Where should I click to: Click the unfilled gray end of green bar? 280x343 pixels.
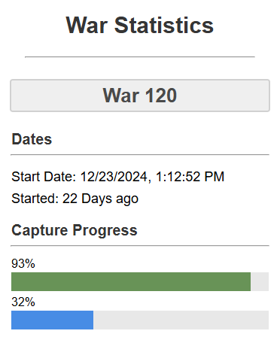pos(260,281)
